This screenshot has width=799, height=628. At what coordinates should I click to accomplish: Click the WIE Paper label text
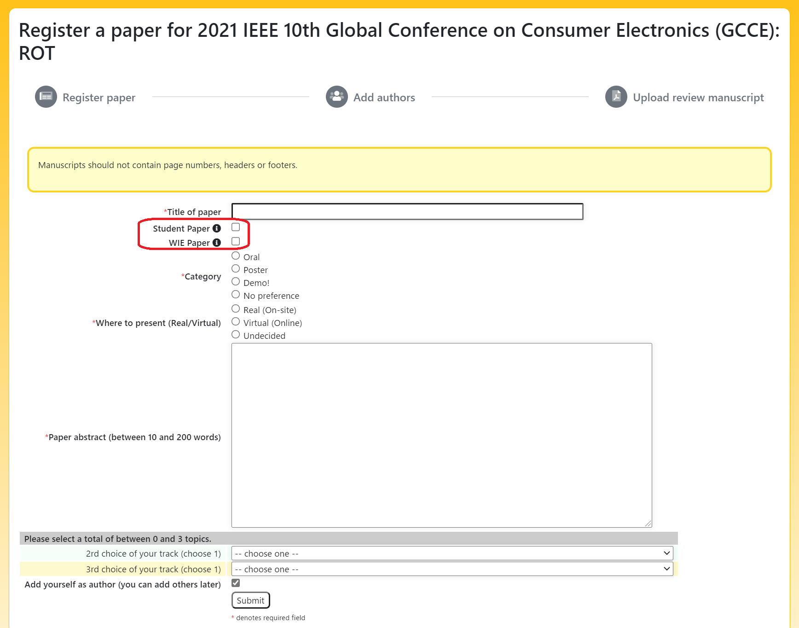pos(189,243)
